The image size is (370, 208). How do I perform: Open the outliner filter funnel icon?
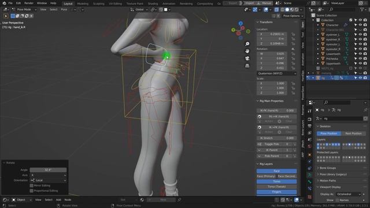(362, 10)
